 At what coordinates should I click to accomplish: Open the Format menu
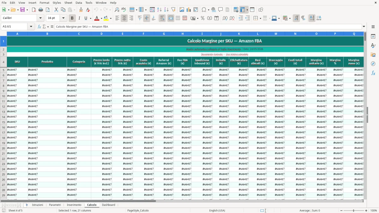pos(44,3)
